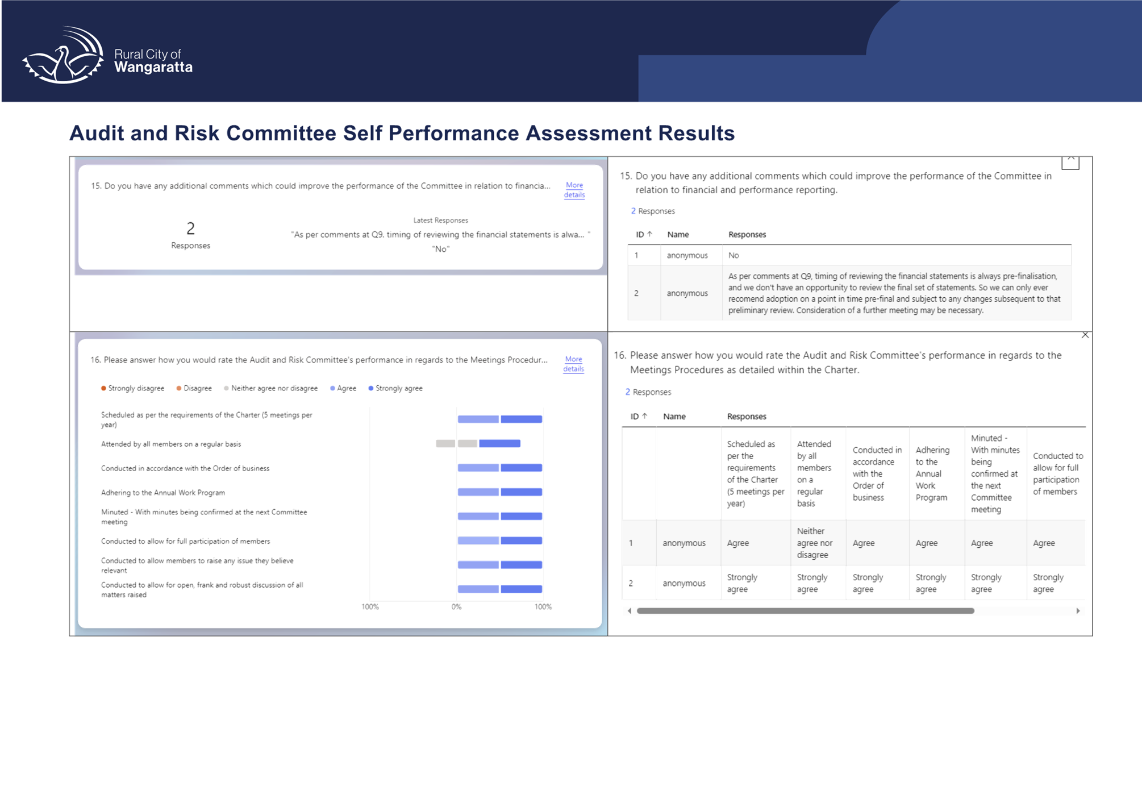The height and width of the screenshot is (807, 1142).
Task: Click the Rural City of Wangaratta swan logo
Action: [x=63, y=55]
